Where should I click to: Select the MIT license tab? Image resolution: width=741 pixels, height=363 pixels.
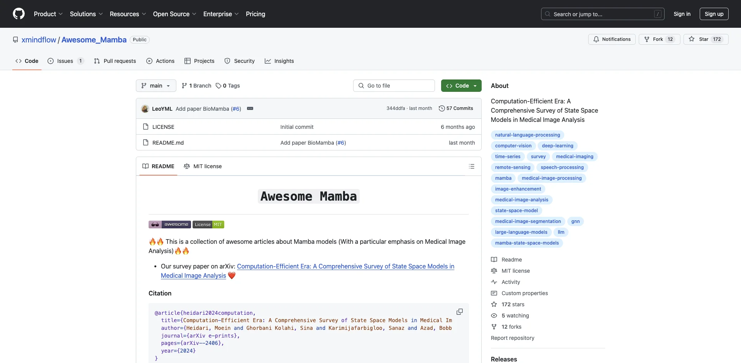coord(203,166)
